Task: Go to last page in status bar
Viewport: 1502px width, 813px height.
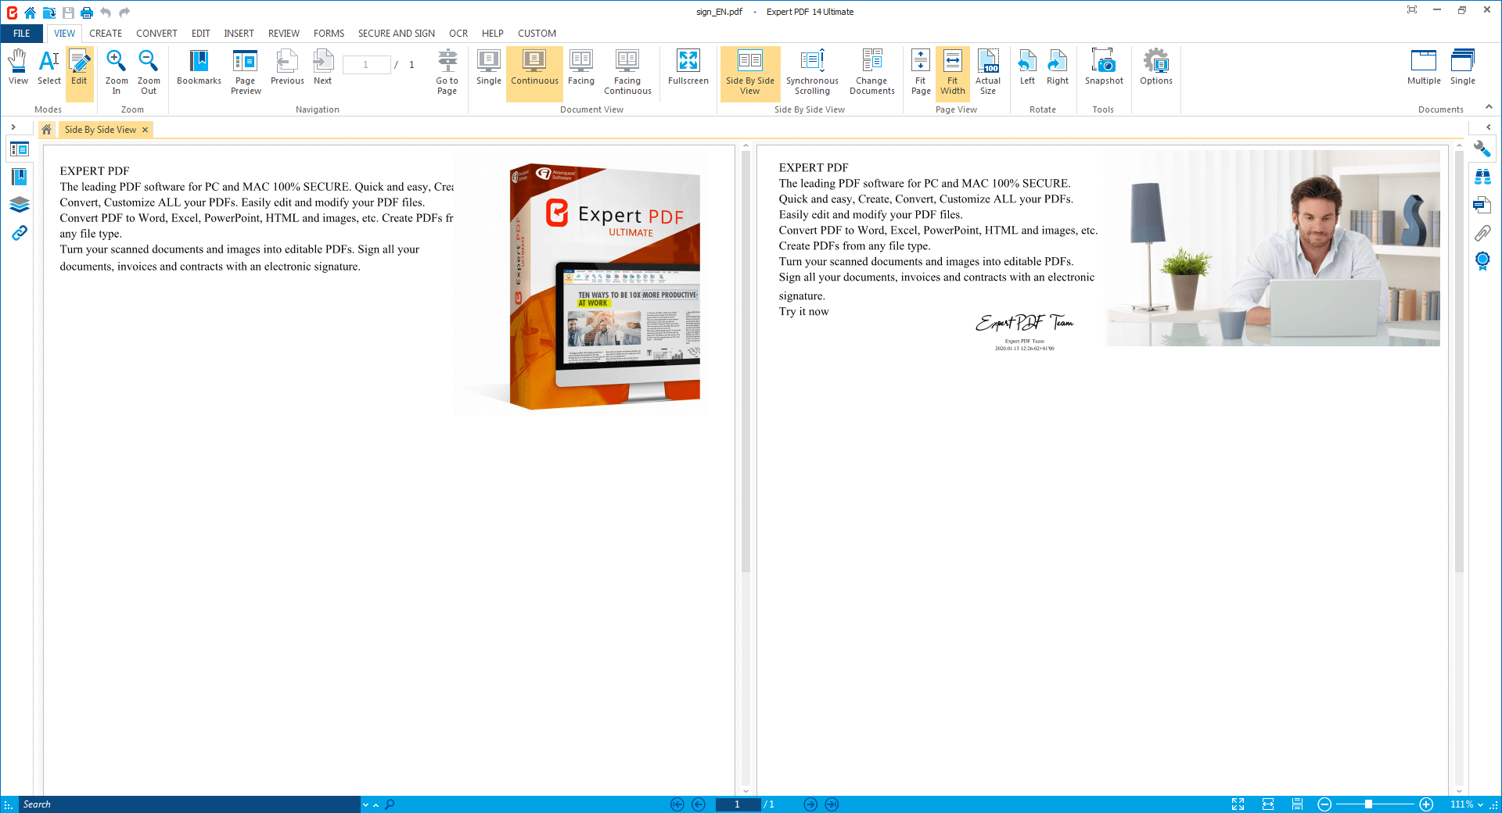Action: [832, 804]
